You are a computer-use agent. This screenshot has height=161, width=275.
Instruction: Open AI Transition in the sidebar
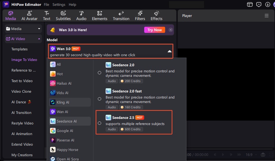(21, 113)
